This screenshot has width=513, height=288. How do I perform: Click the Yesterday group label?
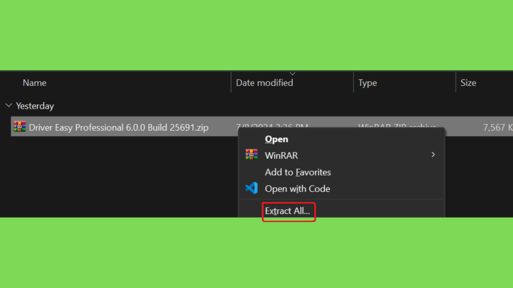35,106
